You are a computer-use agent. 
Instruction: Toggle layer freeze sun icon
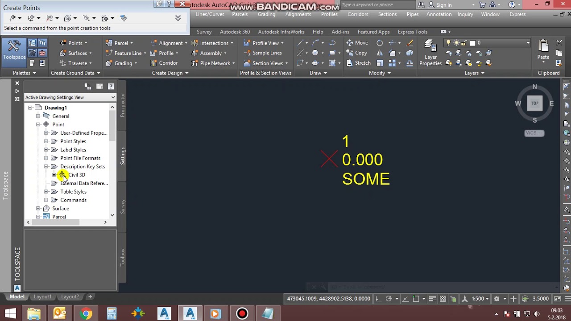456,43
